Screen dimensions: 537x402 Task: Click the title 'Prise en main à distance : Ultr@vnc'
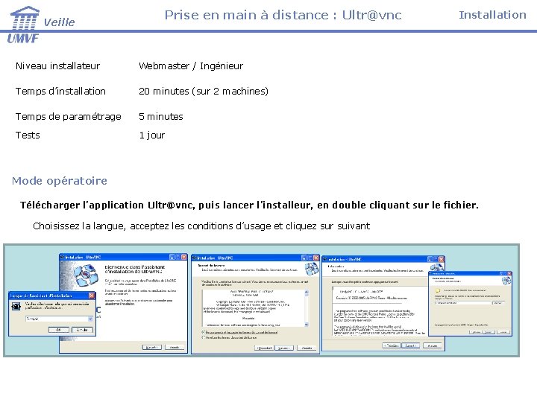(x=283, y=15)
